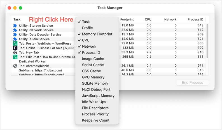The image size is (222, 130).
Task: Disable the Network column in the menu
Action: coord(89,47)
